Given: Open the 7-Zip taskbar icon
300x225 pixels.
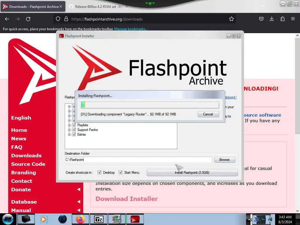Looking at the screenshot, I should (99, 219).
